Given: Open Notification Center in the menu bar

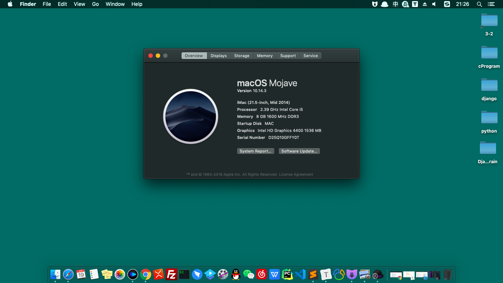Looking at the screenshot, I should 491,4.
